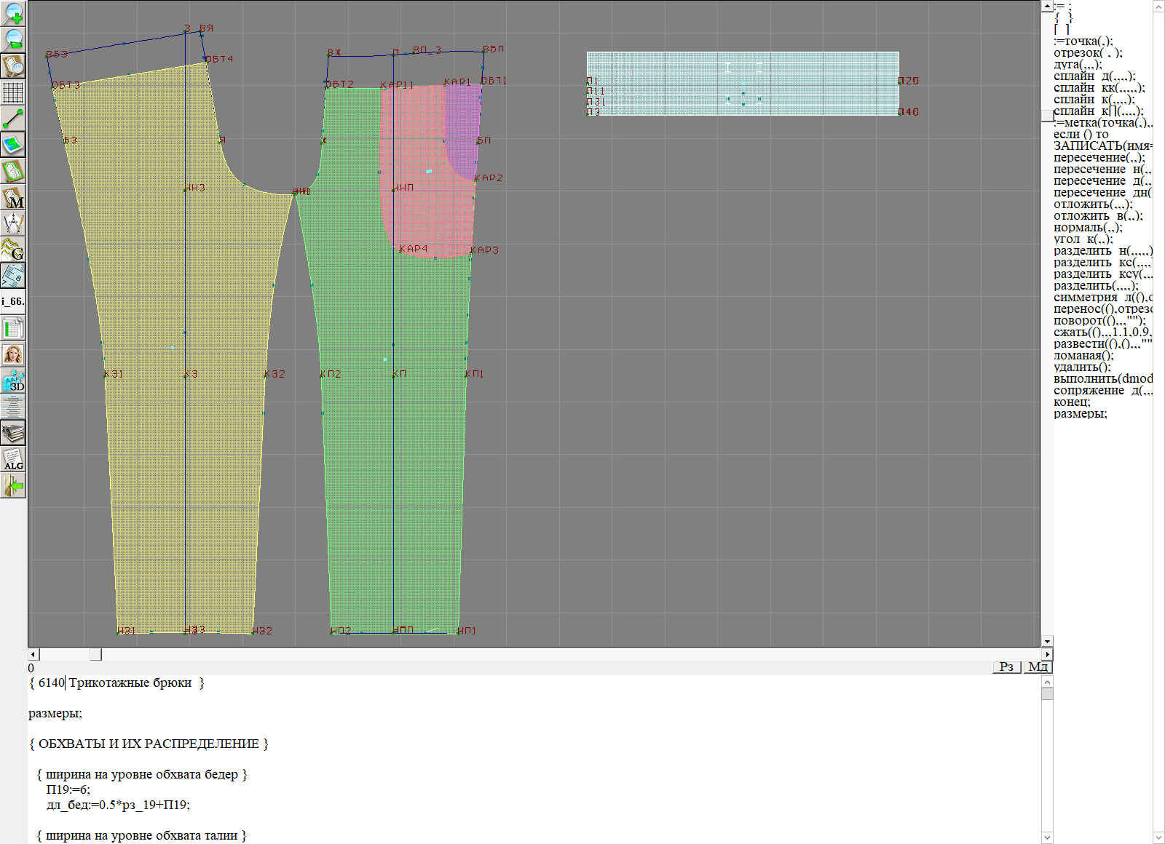The height and width of the screenshot is (844, 1165).
Task: Click the exit door arrow icon
Action: pos(13,485)
